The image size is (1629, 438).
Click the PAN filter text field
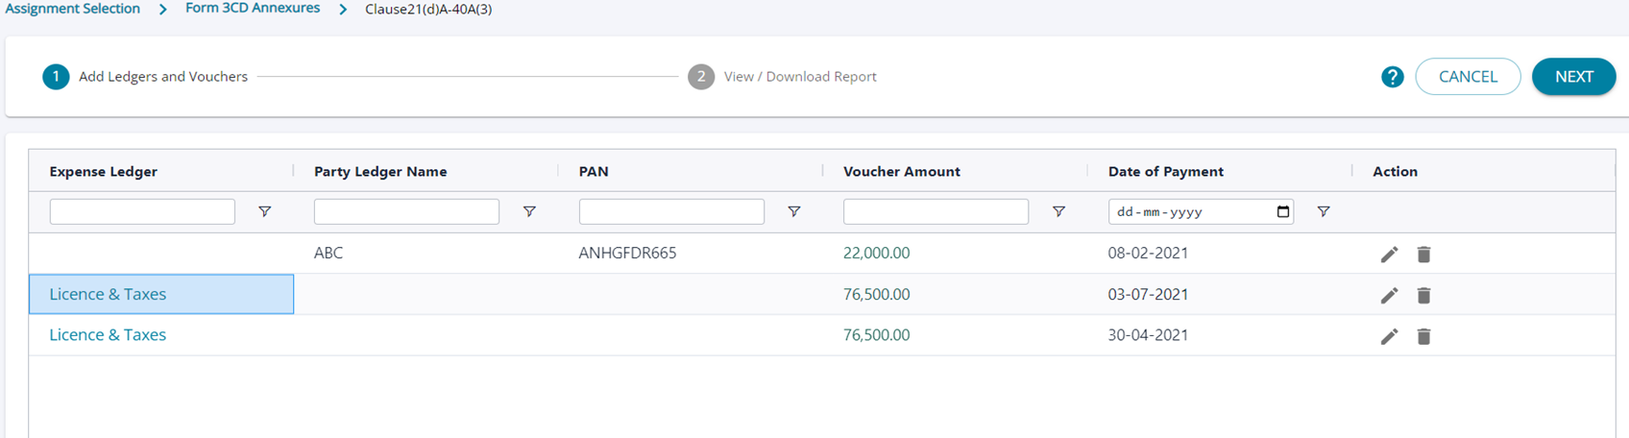coord(671,211)
